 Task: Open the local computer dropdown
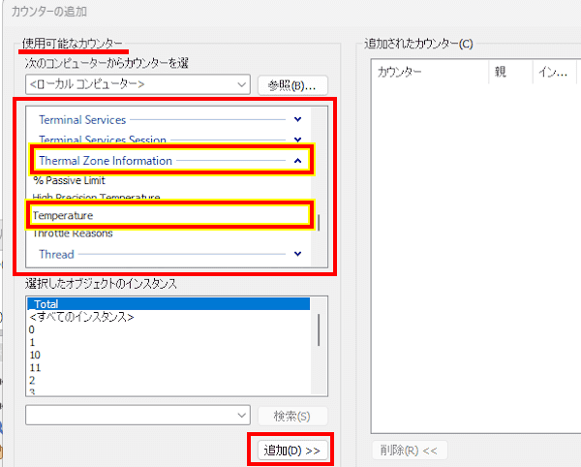[242, 84]
